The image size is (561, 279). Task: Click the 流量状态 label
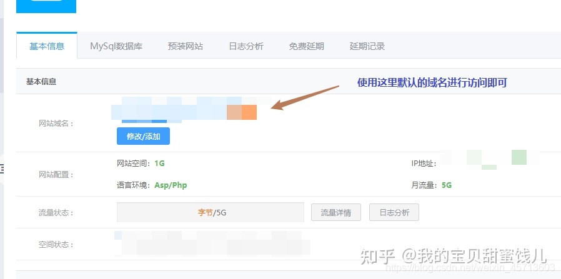pos(56,213)
